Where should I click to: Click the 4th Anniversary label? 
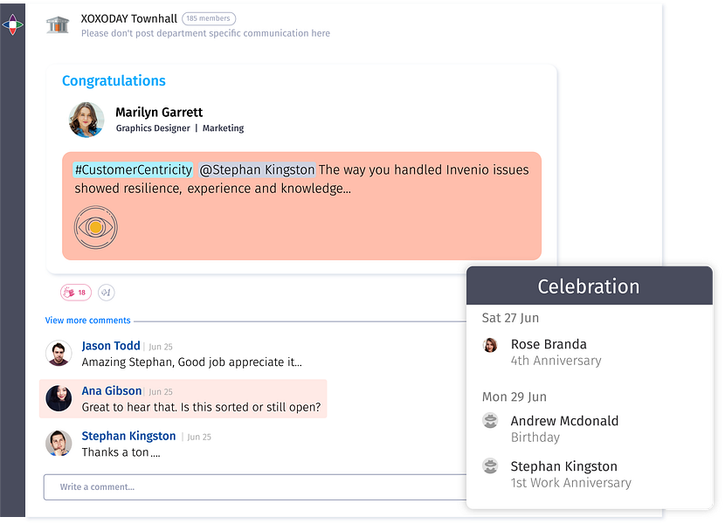[x=556, y=361]
